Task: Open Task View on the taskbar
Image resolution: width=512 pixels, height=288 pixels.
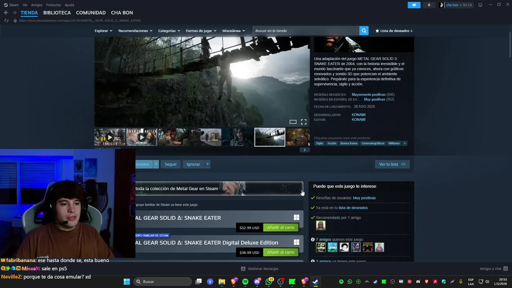Action: [198, 282]
